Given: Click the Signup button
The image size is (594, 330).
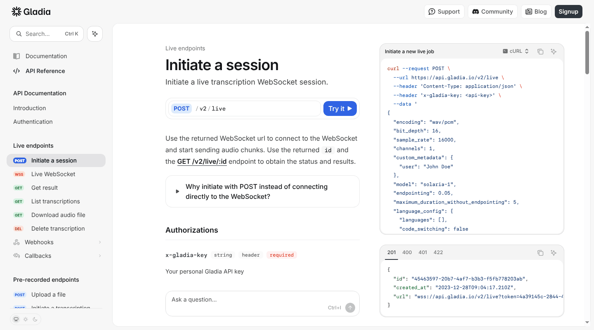Looking at the screenshot, I should pos(568,12).
